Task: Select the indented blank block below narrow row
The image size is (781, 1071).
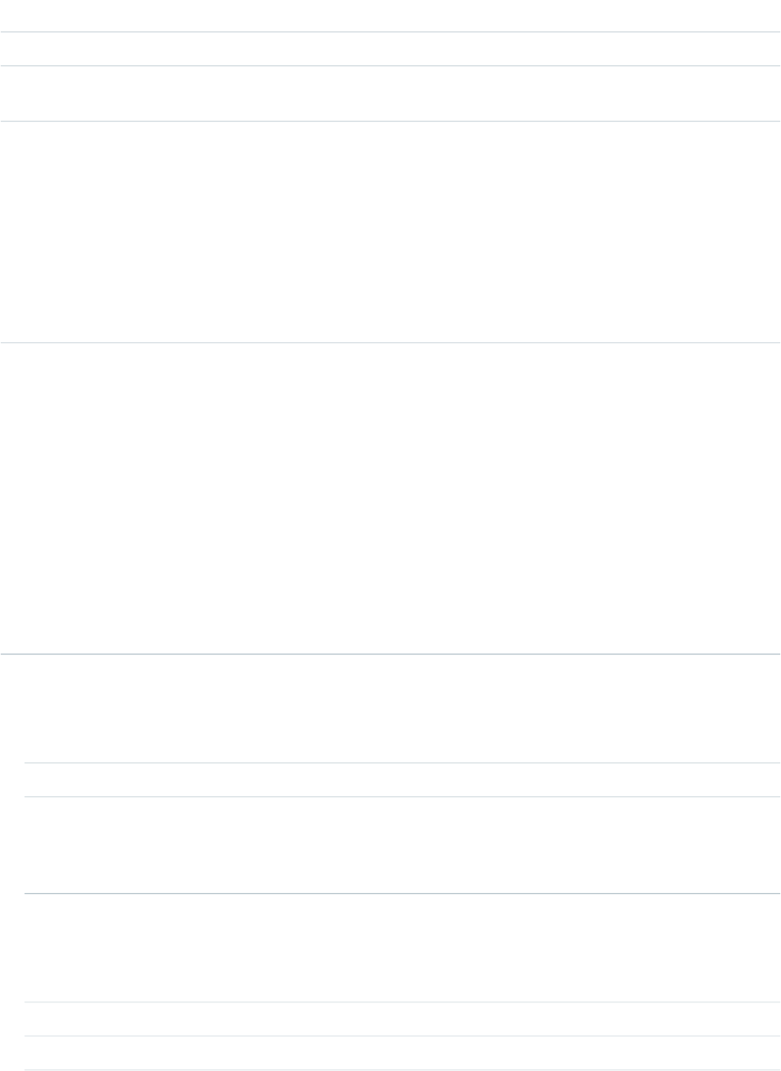Action: tap(402, 845)
